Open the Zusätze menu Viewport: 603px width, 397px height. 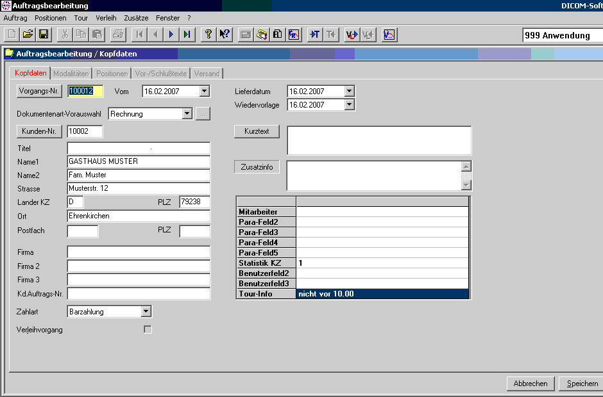pyautogui.click(x=135, y=18)
